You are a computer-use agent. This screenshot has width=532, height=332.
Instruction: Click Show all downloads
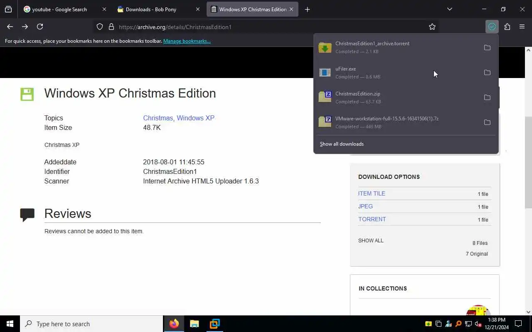(x=342, y=144)
